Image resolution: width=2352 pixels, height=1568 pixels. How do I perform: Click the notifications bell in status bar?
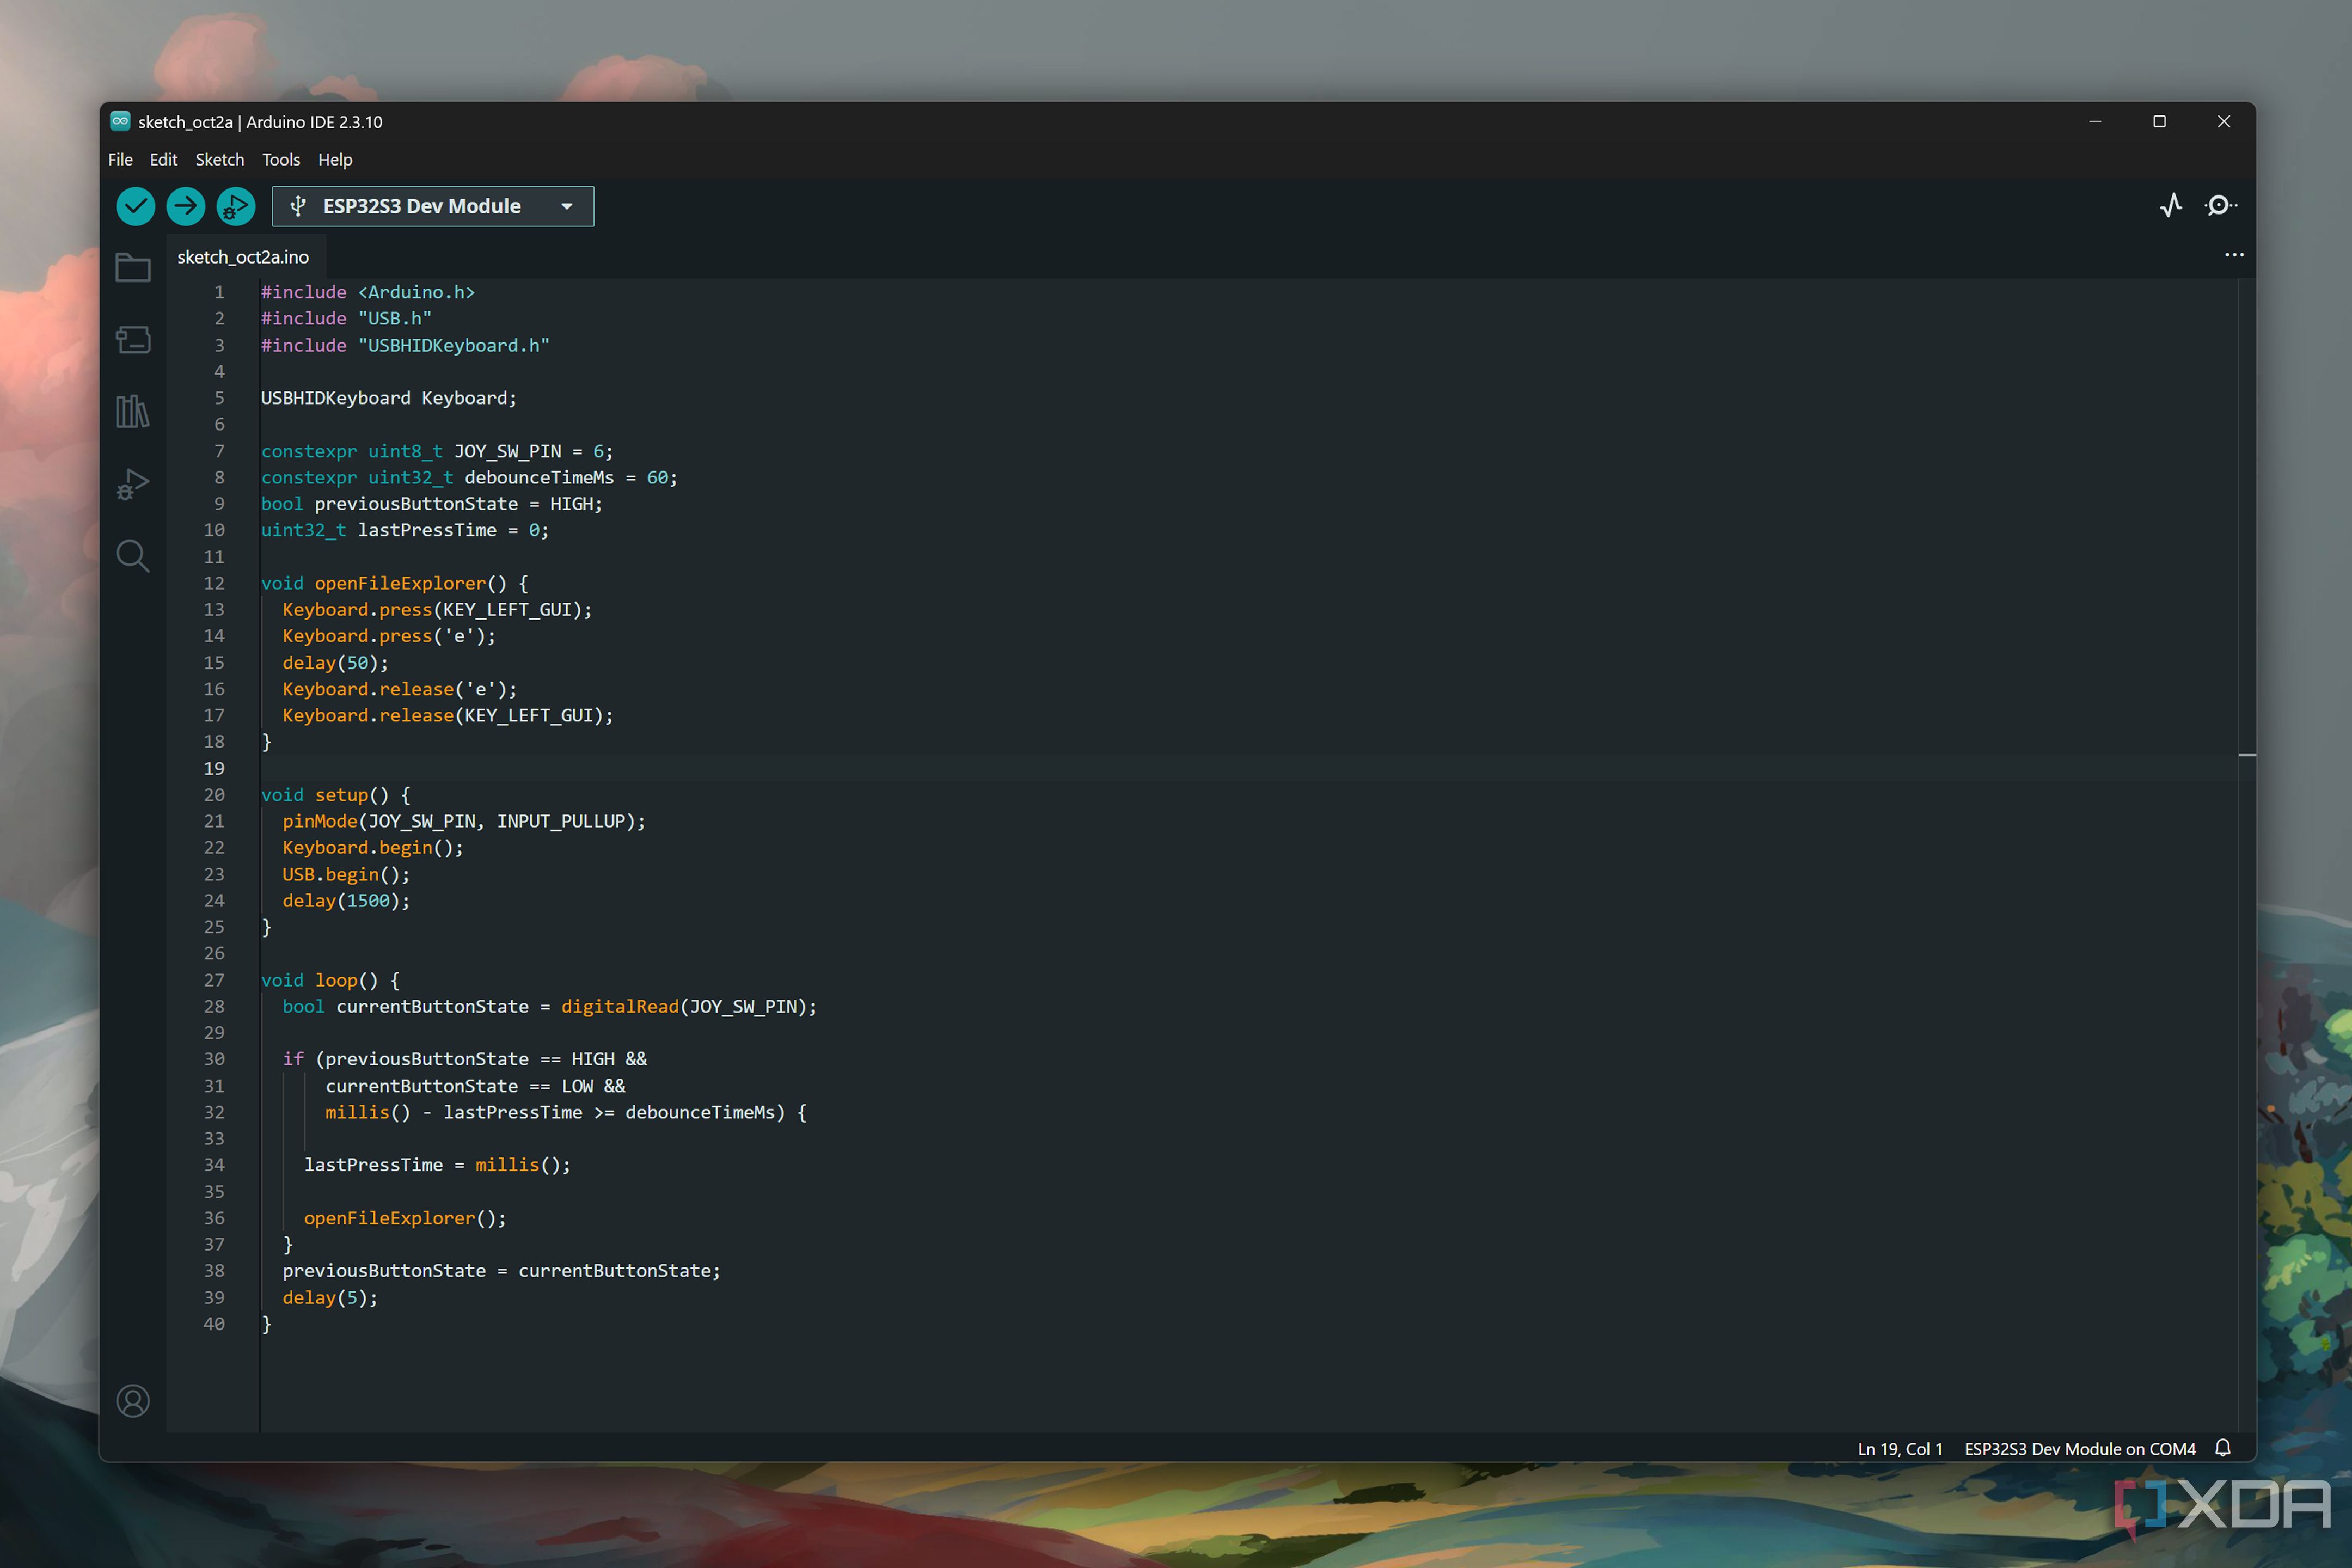point(2222,1448)
